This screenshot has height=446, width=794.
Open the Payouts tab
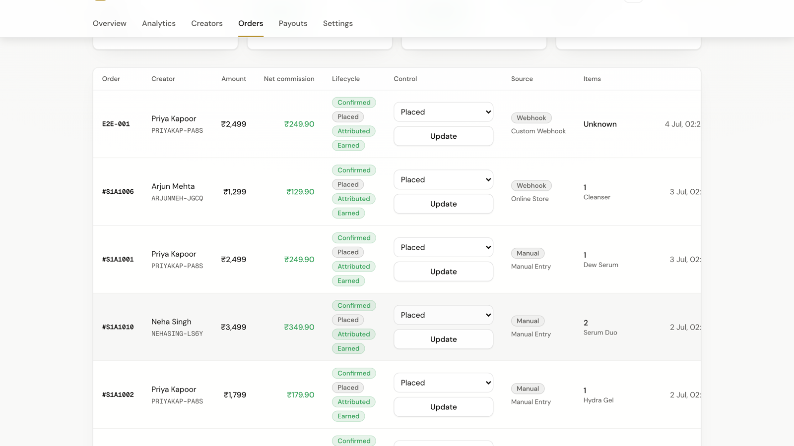click(293, 23)
